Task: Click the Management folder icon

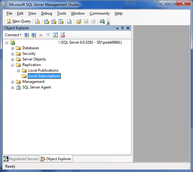Action: (x=18, y=82)
